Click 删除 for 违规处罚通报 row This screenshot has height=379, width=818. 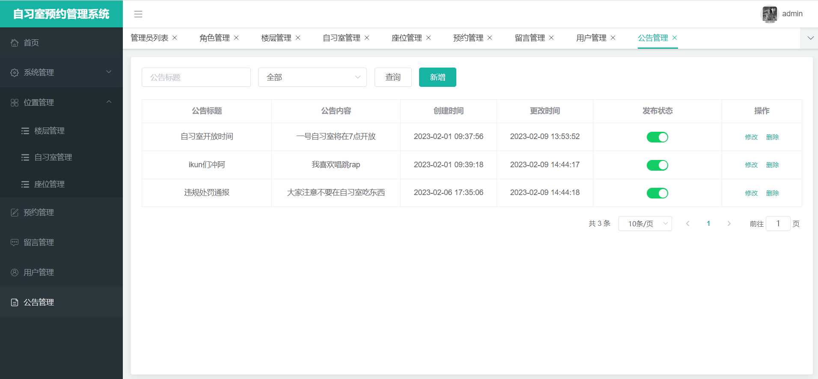(773, 193)
